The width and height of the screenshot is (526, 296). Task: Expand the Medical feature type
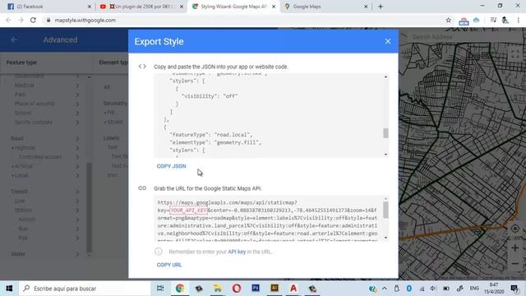77,86
